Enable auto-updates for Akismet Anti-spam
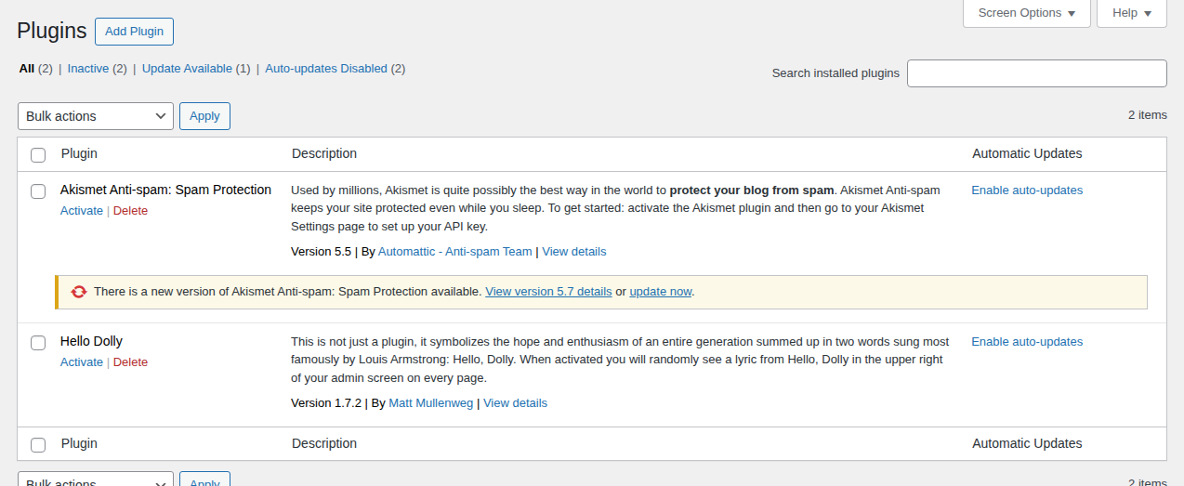This screenshot has width=1184, height=486. click(1027, 190)
